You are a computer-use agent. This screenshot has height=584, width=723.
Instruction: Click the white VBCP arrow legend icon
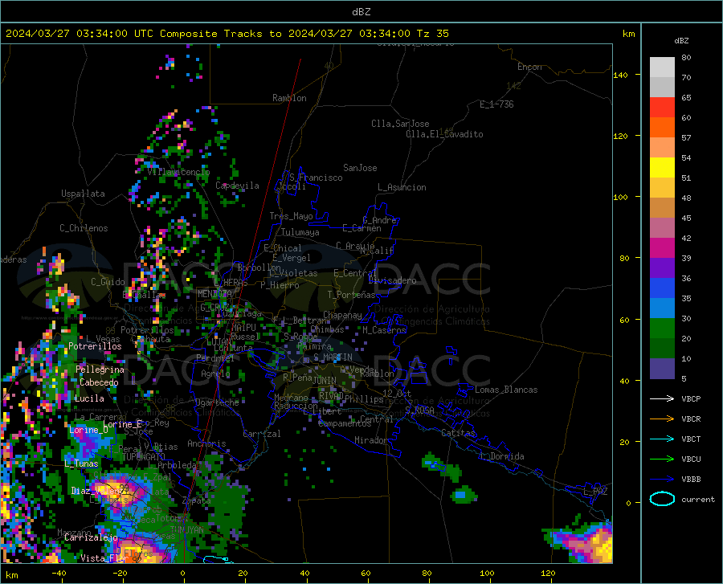(x=662, y=398)
